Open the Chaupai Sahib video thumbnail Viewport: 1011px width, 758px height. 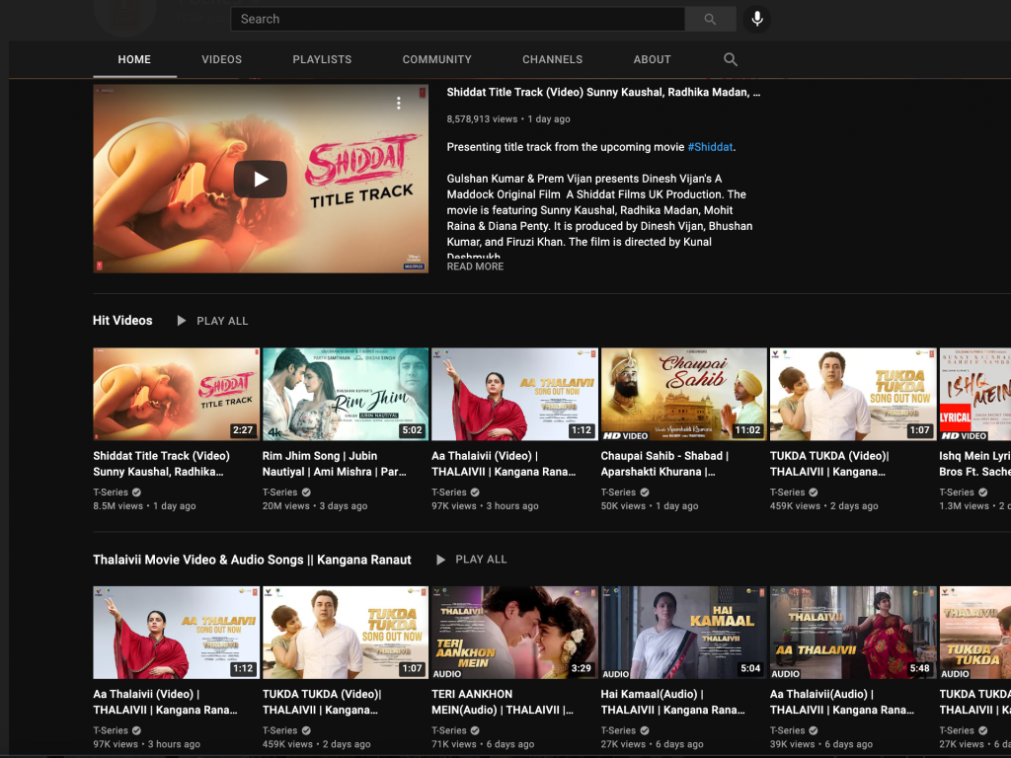click(x=684, y=395)
